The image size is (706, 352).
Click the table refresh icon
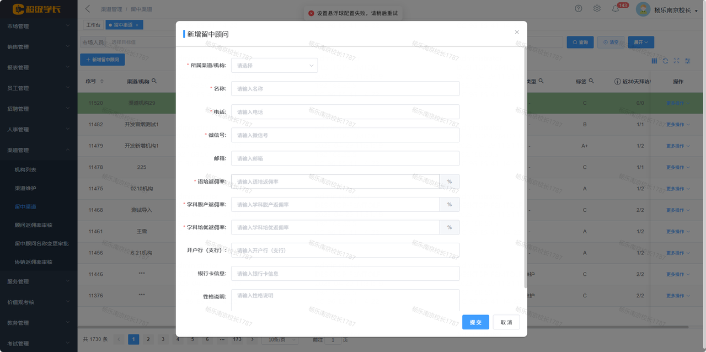click(x=666, y=61)
